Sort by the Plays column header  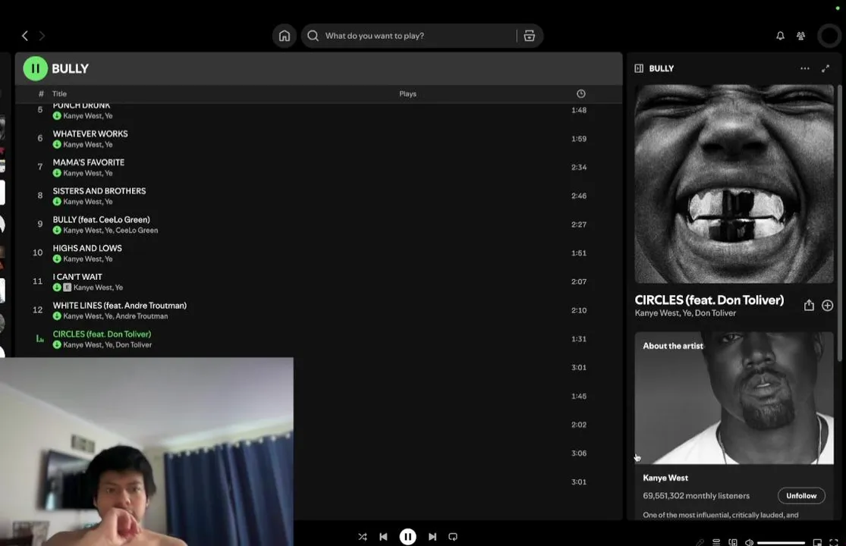(407, 94)
